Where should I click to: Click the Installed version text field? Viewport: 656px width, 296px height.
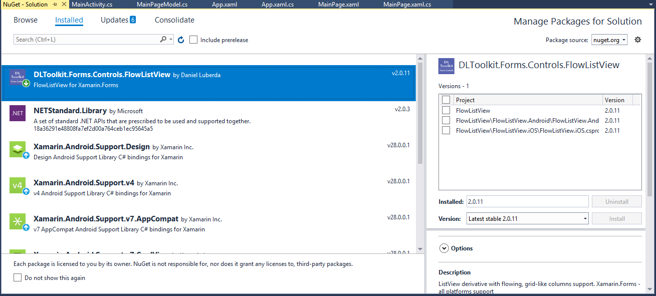(527, 201)
